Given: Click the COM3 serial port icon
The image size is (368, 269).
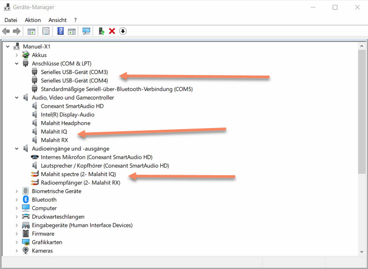Looking at the screenshot, I should pyautogui.click(x=34, y=72).
